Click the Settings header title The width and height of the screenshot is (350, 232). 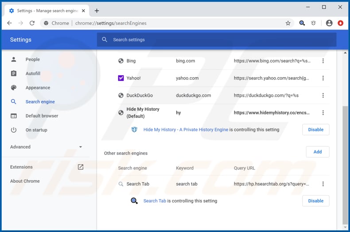[21, 39]
